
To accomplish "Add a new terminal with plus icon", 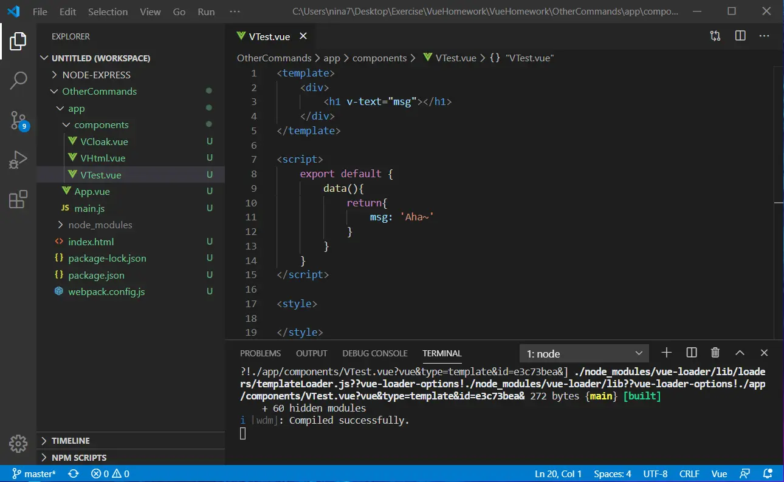I will [667, 353].
